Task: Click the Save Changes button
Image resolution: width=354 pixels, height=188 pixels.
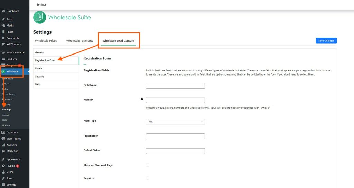Action: pos(326,41)
